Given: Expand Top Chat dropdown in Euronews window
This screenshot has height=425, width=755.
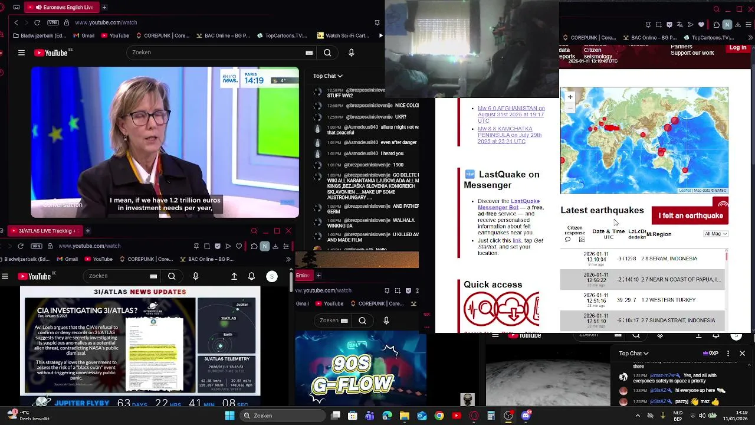Looking at the screenshot, I should [328, 76].
